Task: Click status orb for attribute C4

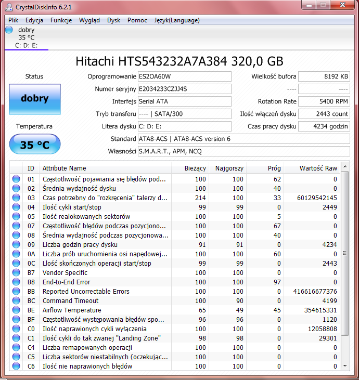Action: [16, 348]
